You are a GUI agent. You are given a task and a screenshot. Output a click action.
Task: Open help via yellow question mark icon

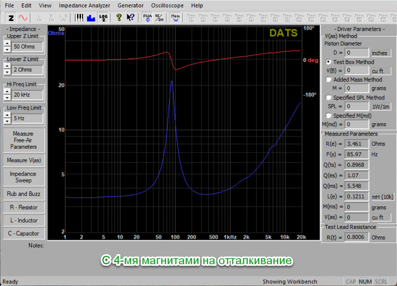click(x=119, y=18)
